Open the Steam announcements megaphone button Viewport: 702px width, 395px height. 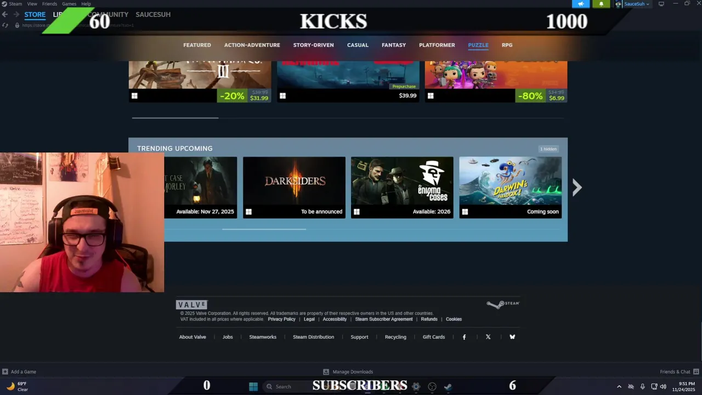click(x=581, y=4)
